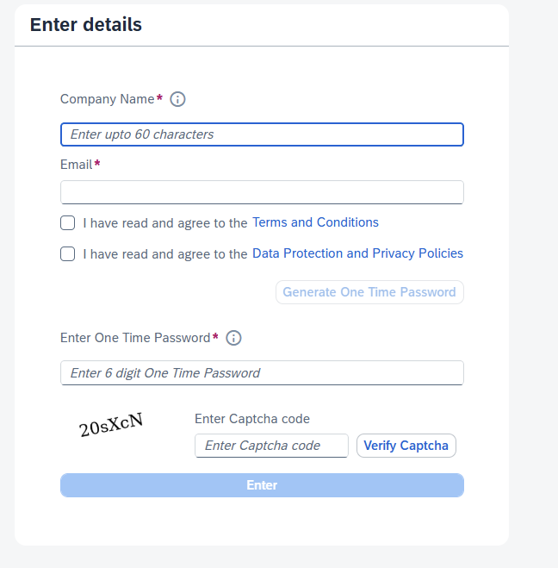Click into the Email text field
This screenshot has width=558, height=568.
pos(262,191)
